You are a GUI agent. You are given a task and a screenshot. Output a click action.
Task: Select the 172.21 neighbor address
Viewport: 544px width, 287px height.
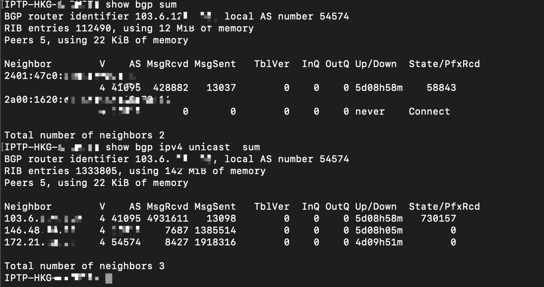coord(40,242)
